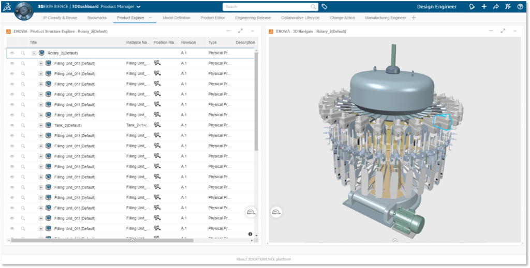This screenshot has width=530, height=268.
Task: Click the tree vertical scrollbar thumb
Action: tap(256, 102)
